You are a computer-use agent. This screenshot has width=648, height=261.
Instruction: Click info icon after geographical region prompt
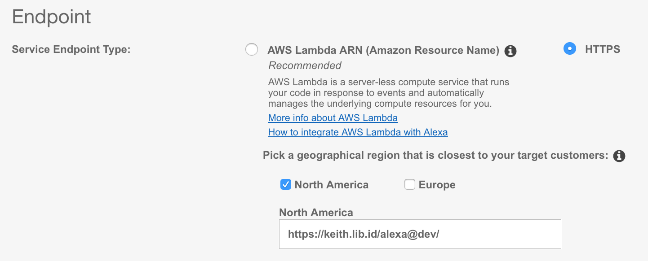coord(619,156)
